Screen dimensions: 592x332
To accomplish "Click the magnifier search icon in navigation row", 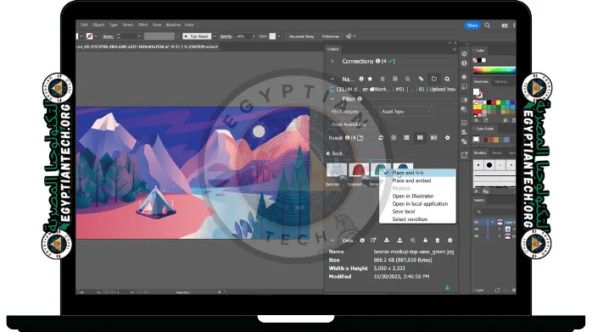I will tap(447, 79).
